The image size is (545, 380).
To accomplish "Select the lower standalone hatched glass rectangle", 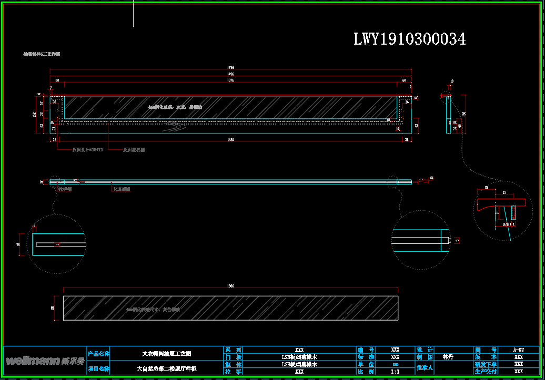I will click(x=230, y=308).
